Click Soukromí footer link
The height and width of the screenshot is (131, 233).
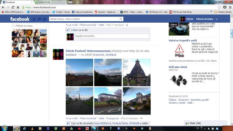pos(183,100)
